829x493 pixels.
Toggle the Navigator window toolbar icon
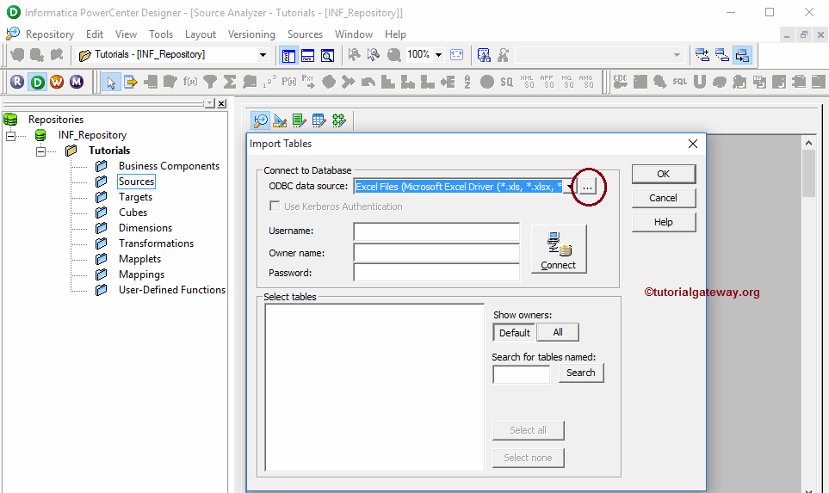[x=288, y=55]
